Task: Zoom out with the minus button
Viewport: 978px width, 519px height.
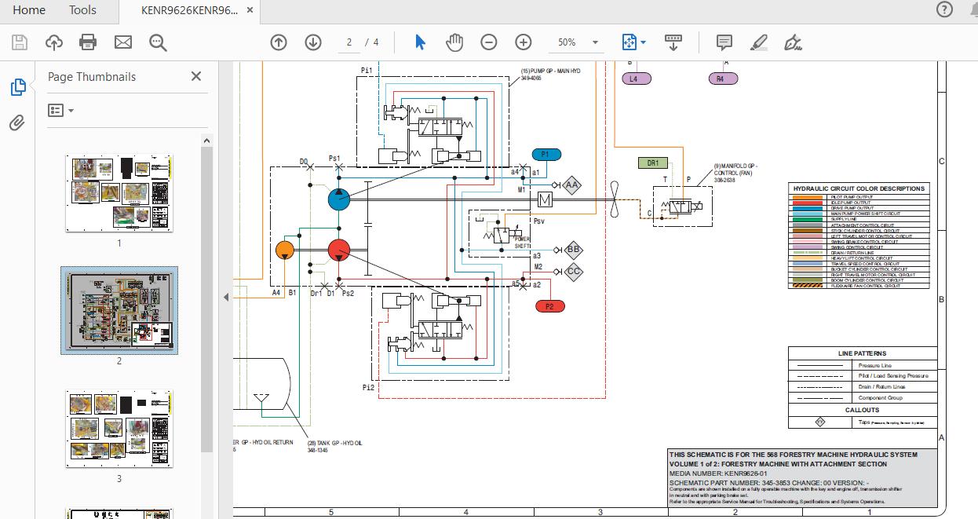Action: [489, 42]
